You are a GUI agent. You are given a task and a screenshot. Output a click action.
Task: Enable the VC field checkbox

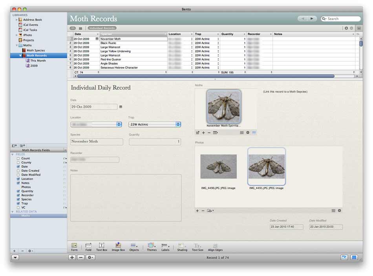click(x=18, y=207)
